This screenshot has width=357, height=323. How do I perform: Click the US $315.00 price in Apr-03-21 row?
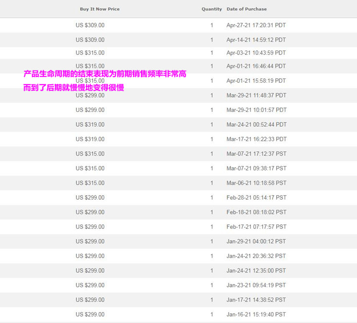point(90,53)
